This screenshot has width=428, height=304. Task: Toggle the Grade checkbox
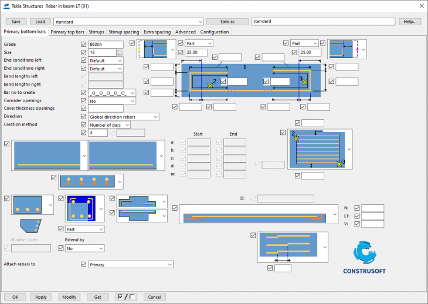click(83, 44)
